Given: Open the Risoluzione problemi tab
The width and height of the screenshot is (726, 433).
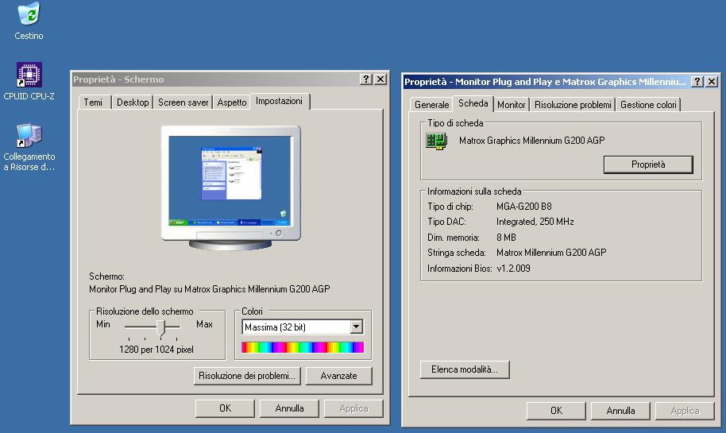Looking at the screenshot, I should coord(573,105).
